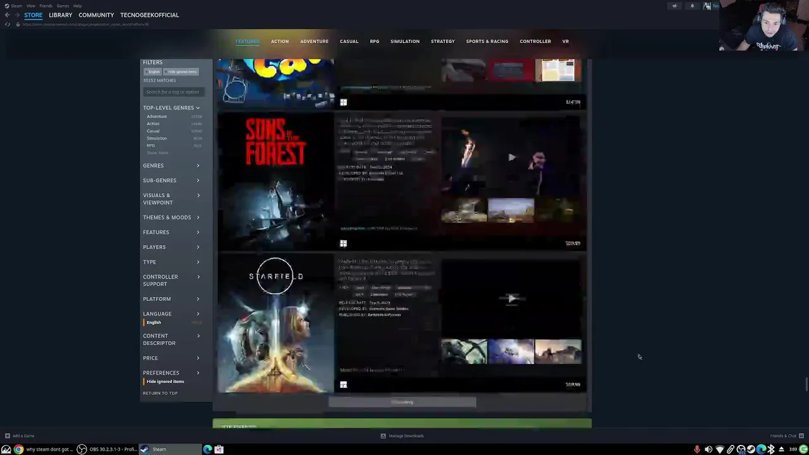The width and height of the screenshot is (809, 455).
Task: Click Return to Top link
Action: [160, 393]
